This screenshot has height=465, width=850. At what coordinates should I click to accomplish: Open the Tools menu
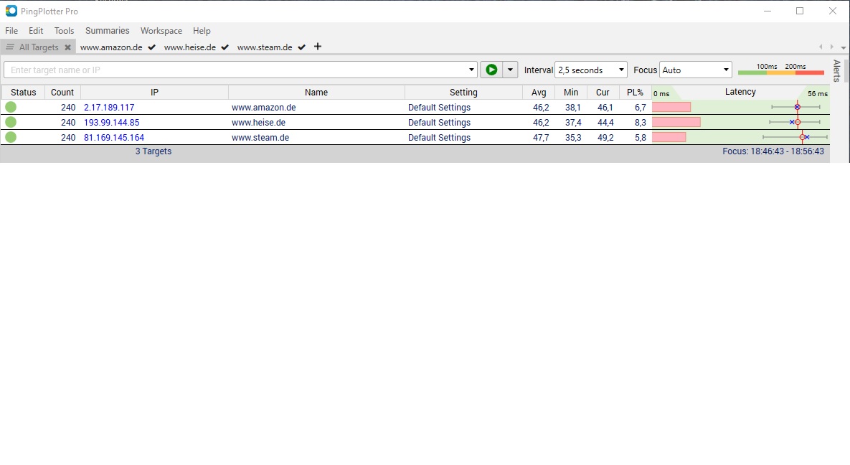click(x=64, y=31)
